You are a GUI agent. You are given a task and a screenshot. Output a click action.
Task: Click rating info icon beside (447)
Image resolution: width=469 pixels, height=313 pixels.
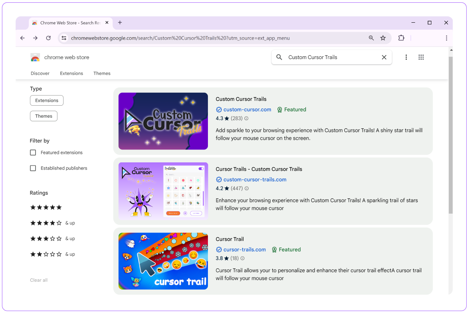coord(246,188)
